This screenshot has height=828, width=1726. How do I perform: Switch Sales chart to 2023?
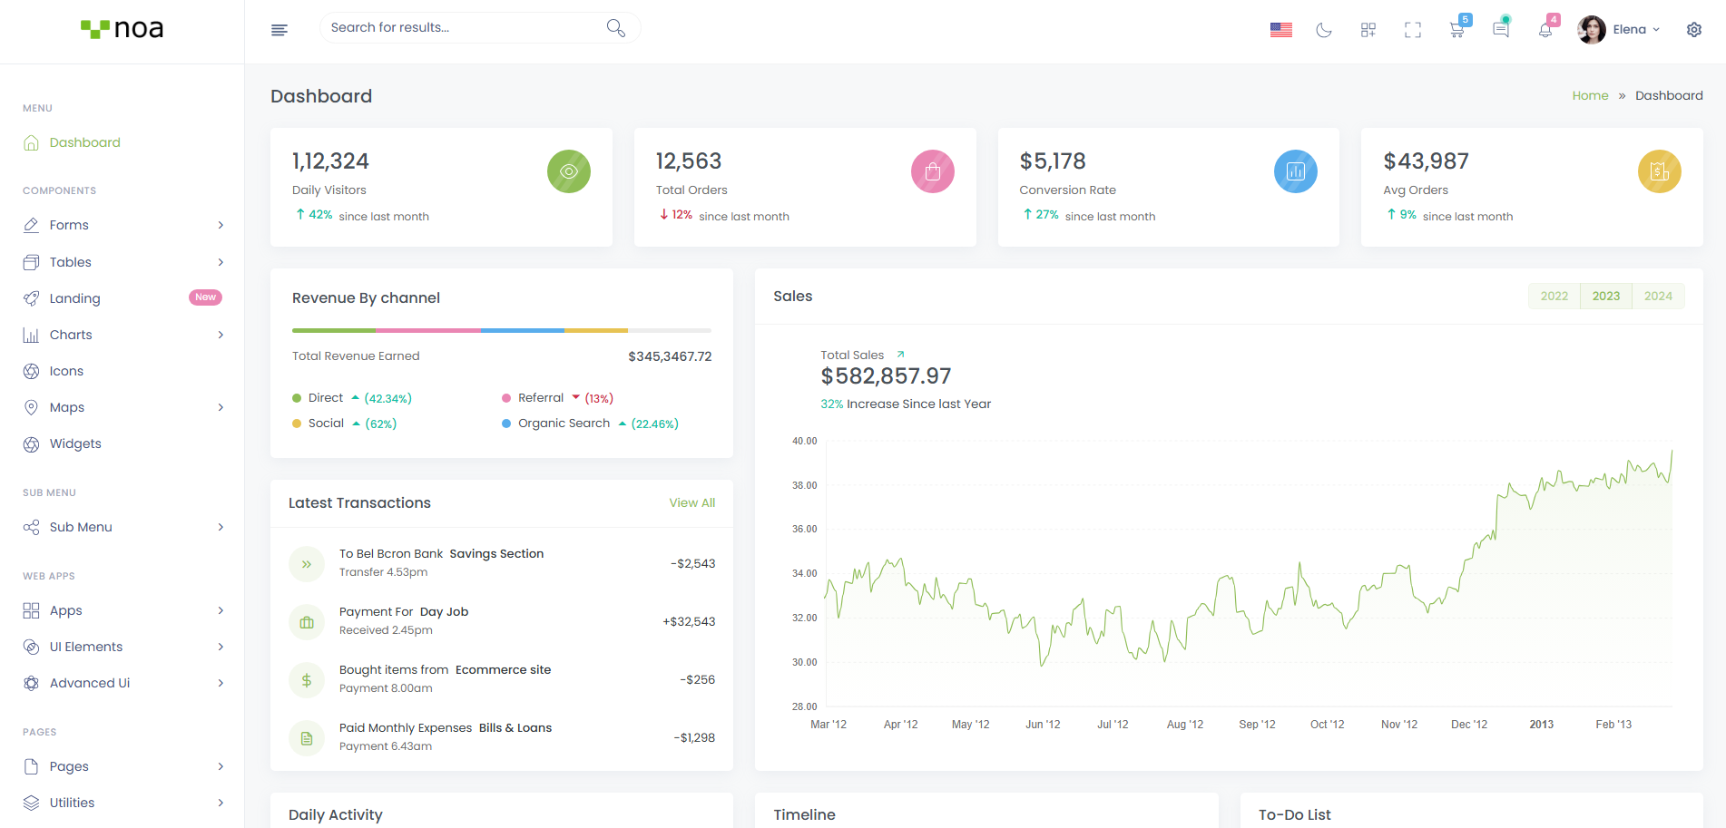1606,296
